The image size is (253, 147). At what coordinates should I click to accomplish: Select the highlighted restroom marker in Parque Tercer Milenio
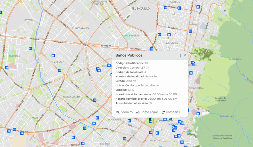click(150, 122)
